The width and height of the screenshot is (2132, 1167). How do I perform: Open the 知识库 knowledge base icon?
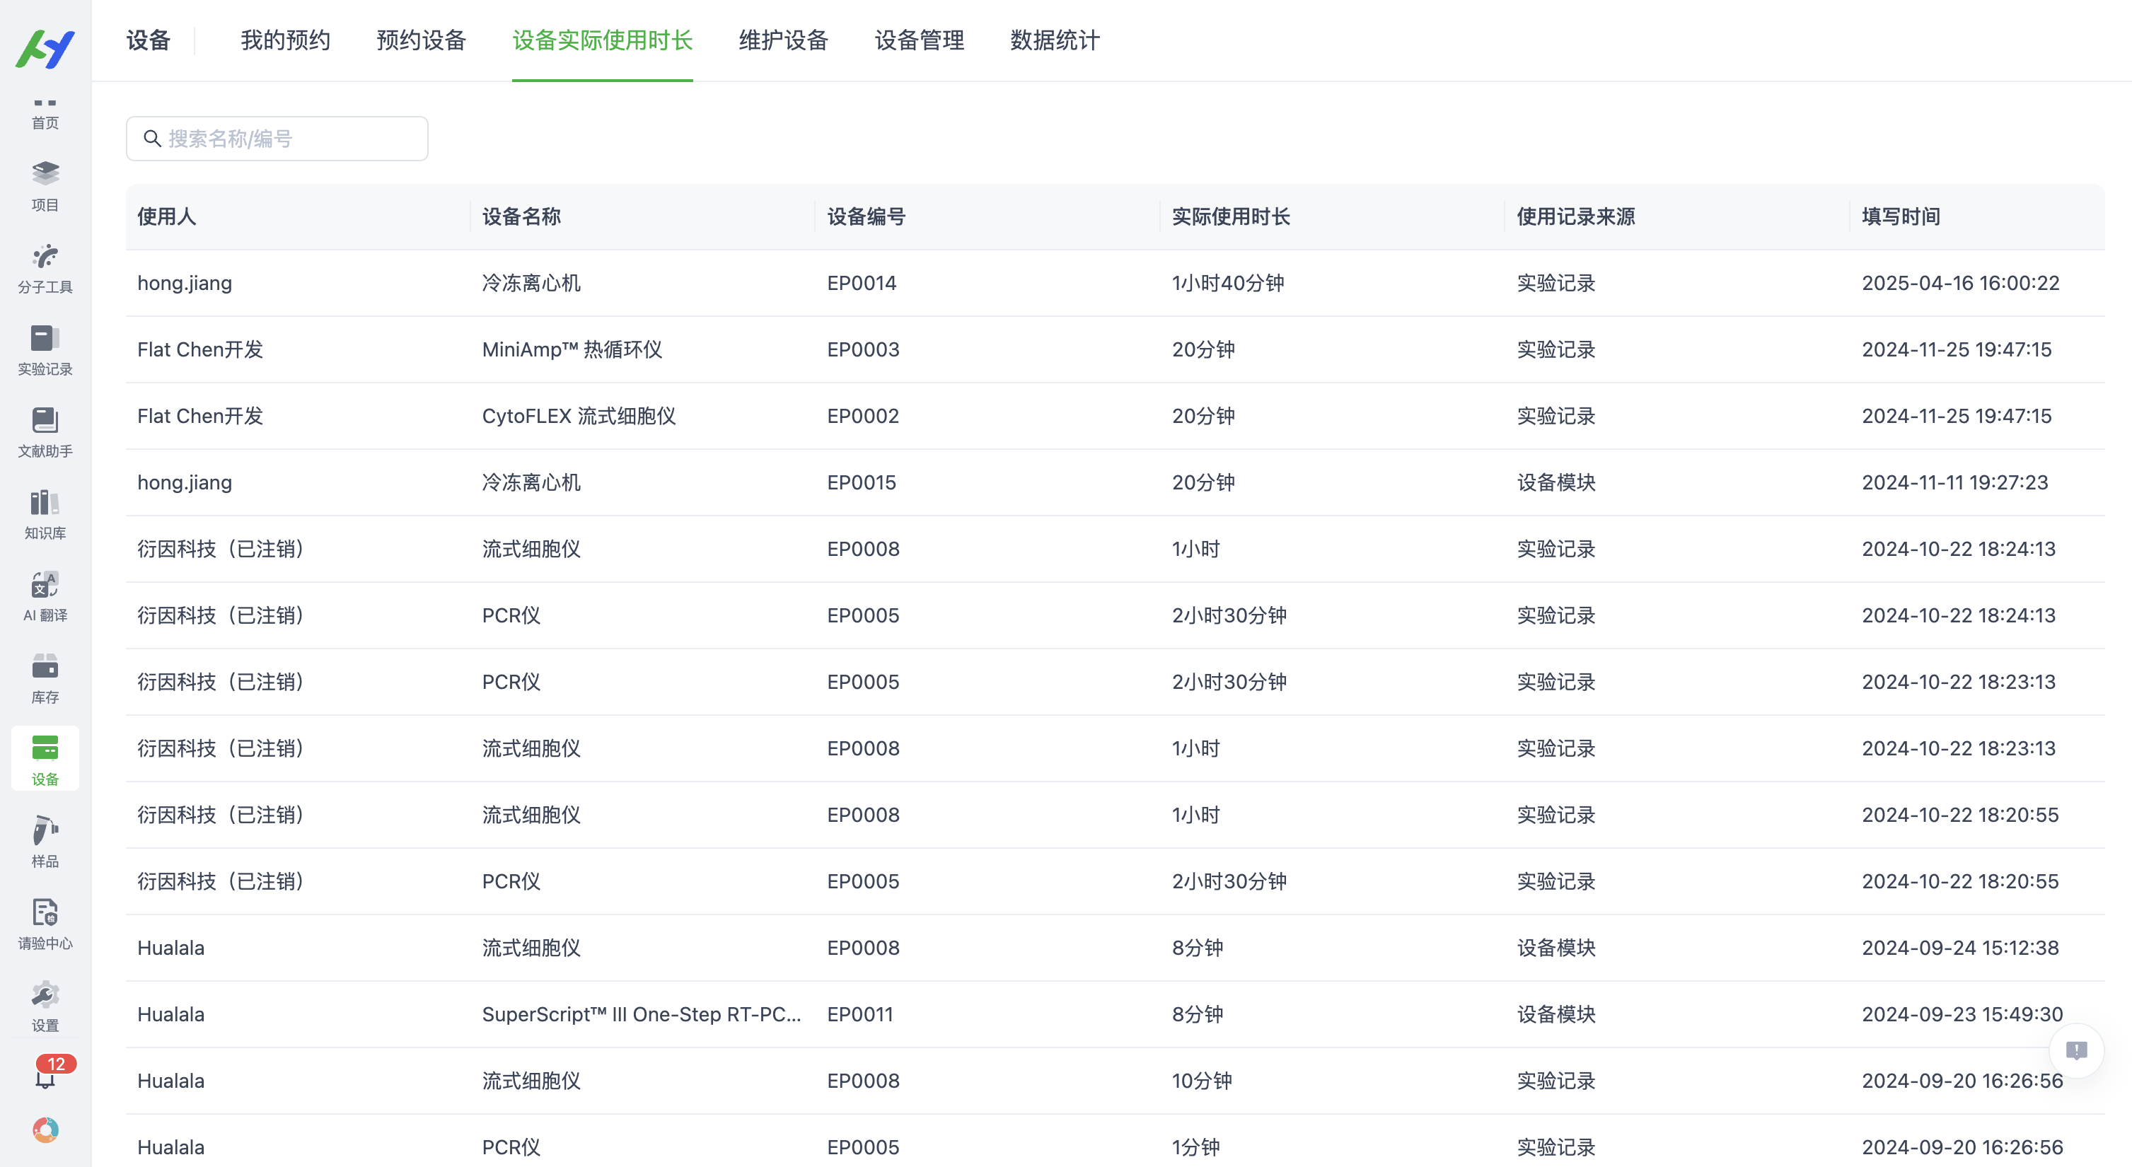45,512
